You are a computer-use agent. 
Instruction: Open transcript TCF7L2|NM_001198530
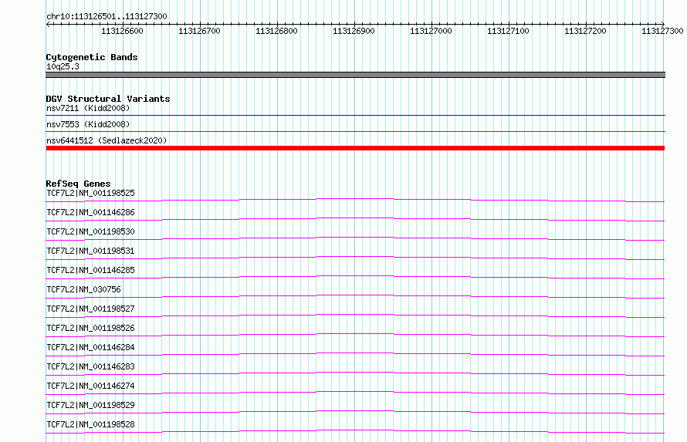pyautogui.click(x=90, y=231)
